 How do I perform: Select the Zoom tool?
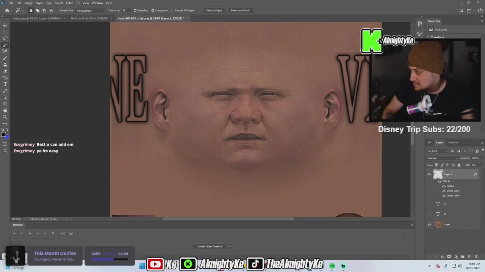(5, 117)
